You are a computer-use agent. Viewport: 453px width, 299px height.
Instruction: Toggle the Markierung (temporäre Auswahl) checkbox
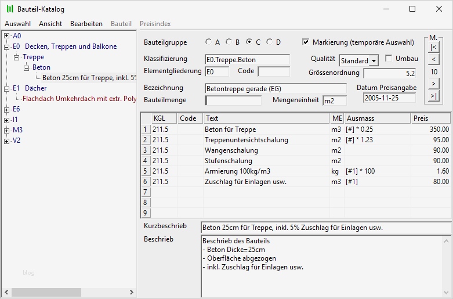305,42
